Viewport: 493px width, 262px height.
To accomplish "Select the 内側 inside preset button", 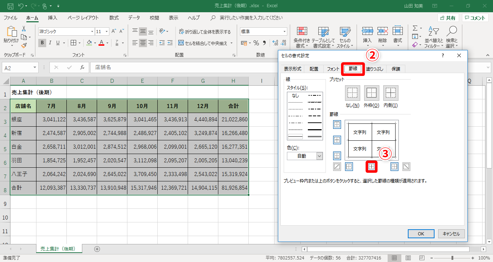I will pos(391,93).
